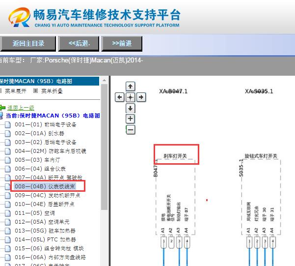Open 013—(05G) 驻车加热器
The height and width of the screenshot is (266, 295).
point(45,231)
